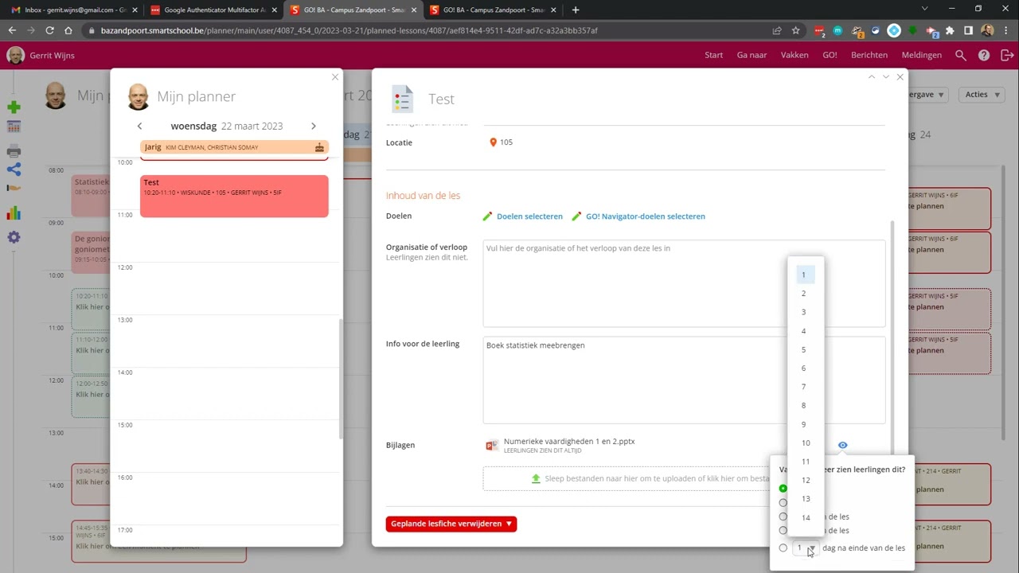The image size is (1019, 573).
Task: Open the red Test lesson in Mijn planner
Action: tap(234, 196)
